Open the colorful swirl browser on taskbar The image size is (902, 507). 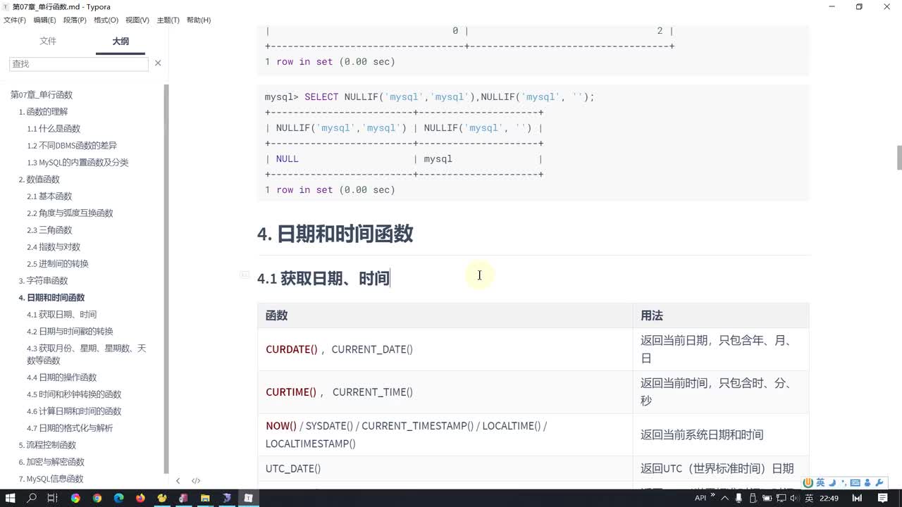coord(75,498)
